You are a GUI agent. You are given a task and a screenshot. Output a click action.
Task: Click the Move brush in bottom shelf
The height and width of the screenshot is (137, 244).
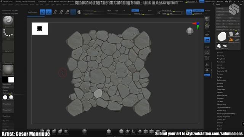point(54,132)
